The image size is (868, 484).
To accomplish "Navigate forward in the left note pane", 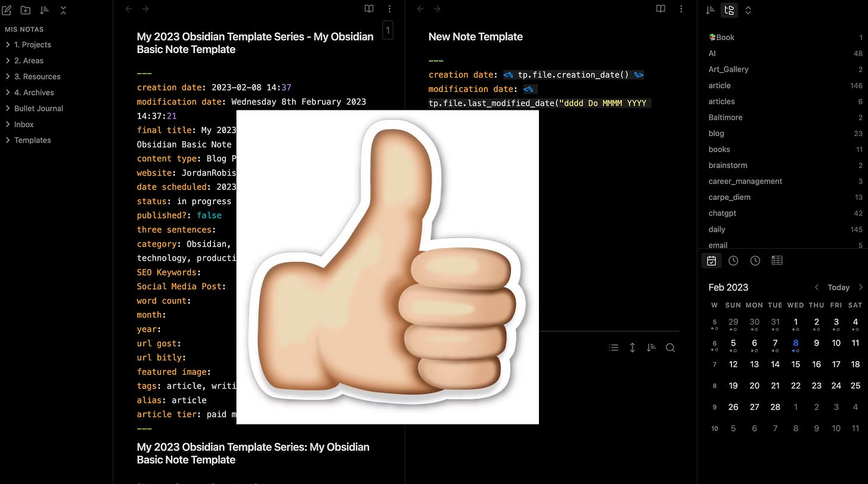I will click(145, 9).
